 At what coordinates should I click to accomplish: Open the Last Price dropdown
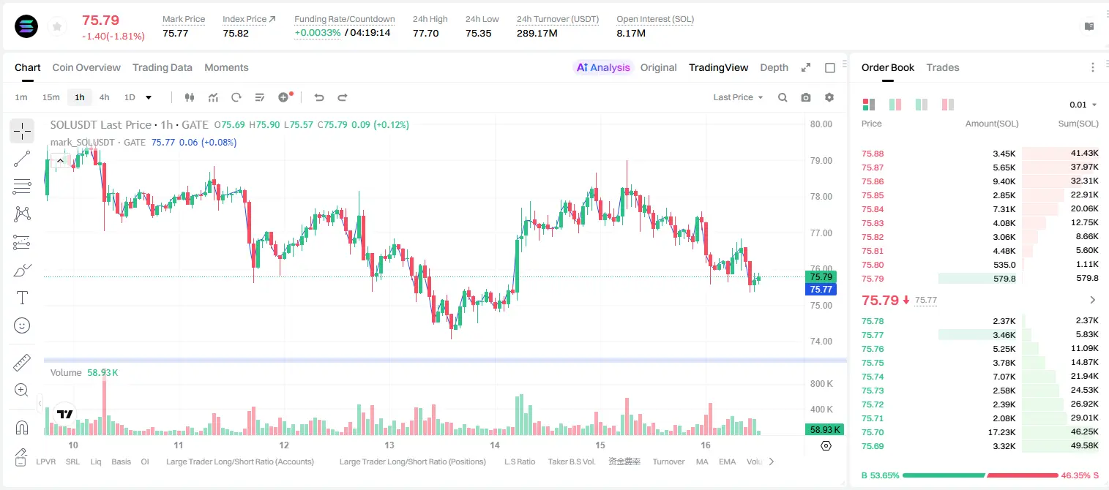point(738,97)
